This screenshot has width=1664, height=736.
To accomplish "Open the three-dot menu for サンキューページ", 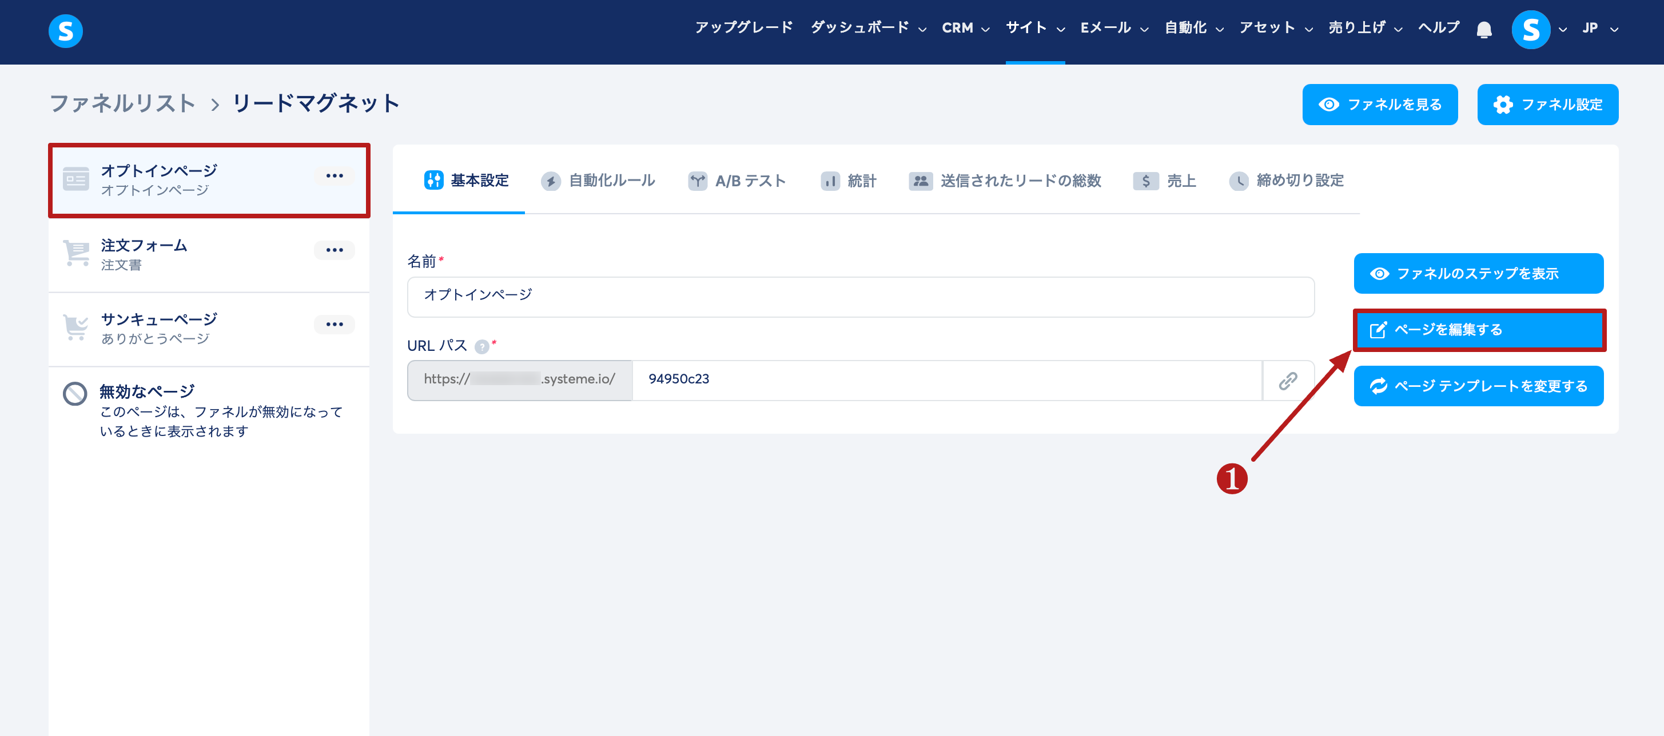I will click(334, 324).
